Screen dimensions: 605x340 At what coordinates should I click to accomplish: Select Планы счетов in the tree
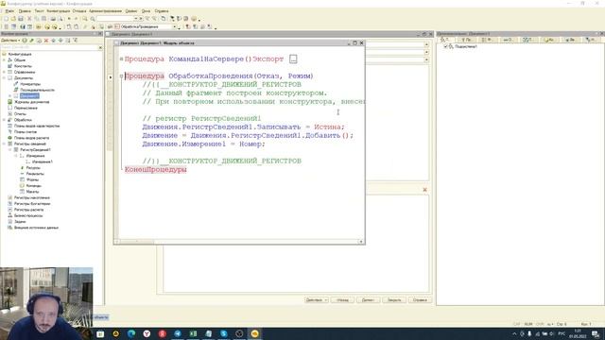[26, 132]
